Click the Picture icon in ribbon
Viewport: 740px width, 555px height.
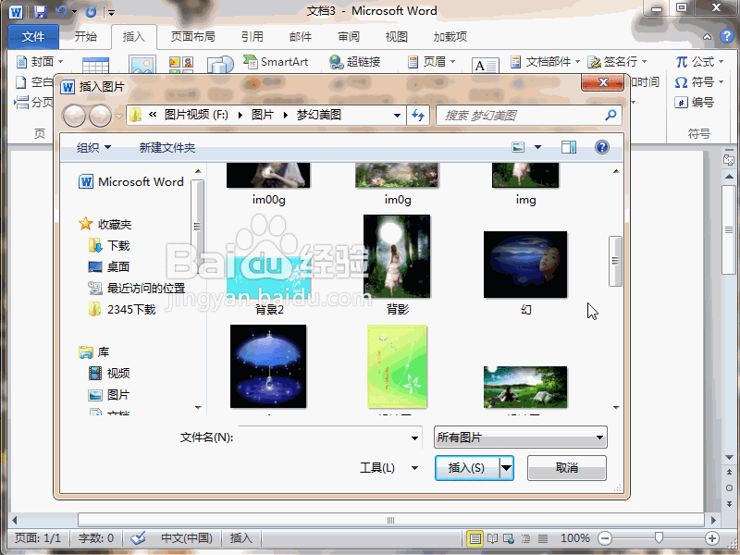142,65
